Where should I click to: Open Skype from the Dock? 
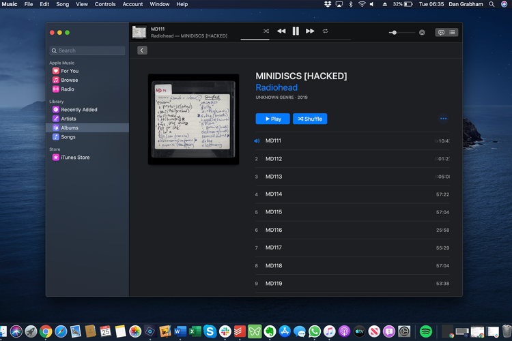210,331
